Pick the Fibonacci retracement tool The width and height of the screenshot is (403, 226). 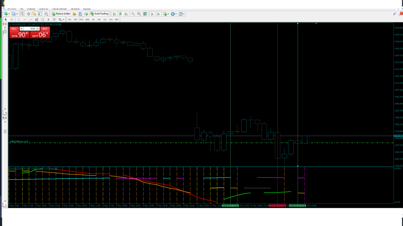42,20
